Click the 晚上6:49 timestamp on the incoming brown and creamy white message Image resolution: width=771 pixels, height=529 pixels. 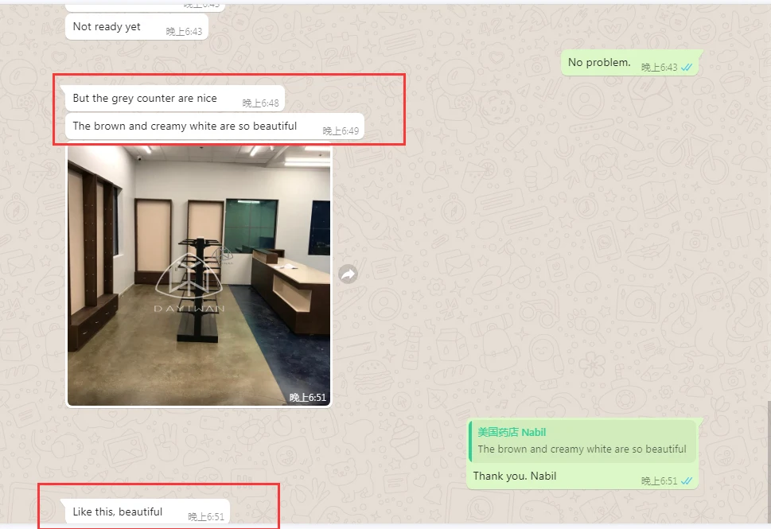[x=341, y=130]
